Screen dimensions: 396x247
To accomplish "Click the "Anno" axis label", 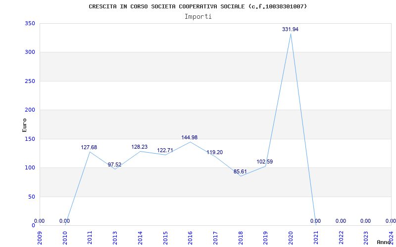I will tap(384, 242).
